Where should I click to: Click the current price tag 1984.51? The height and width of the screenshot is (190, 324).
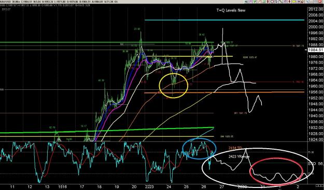(x=315, y=50)
